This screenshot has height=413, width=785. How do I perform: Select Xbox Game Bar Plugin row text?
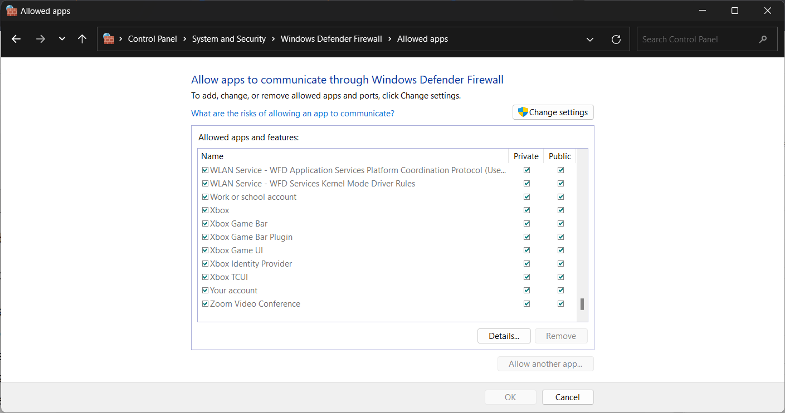[x=251, y=237]
